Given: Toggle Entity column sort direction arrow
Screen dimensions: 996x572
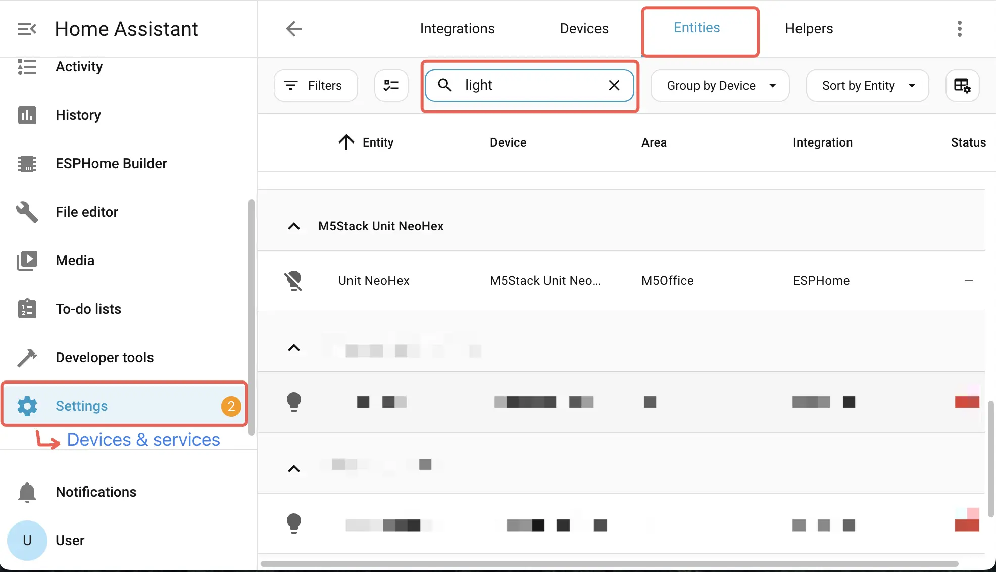Looking at the screenshot, I should point(346,142).
